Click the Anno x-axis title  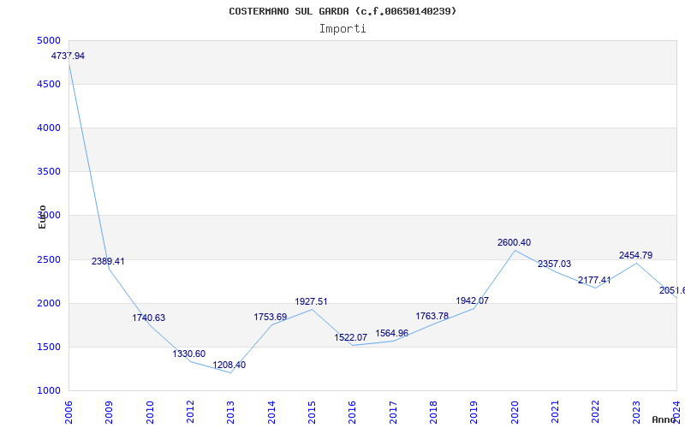coord(664,419)
